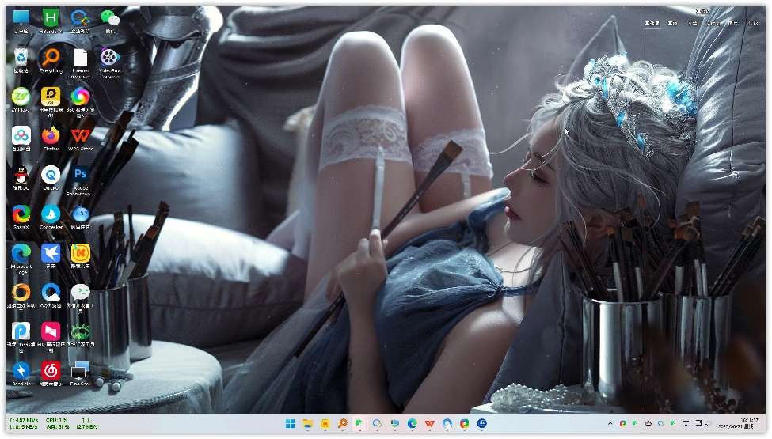Viewport: 772px width, 439px height.
Task: Click the Windows Start button
Action: (291, 424)
